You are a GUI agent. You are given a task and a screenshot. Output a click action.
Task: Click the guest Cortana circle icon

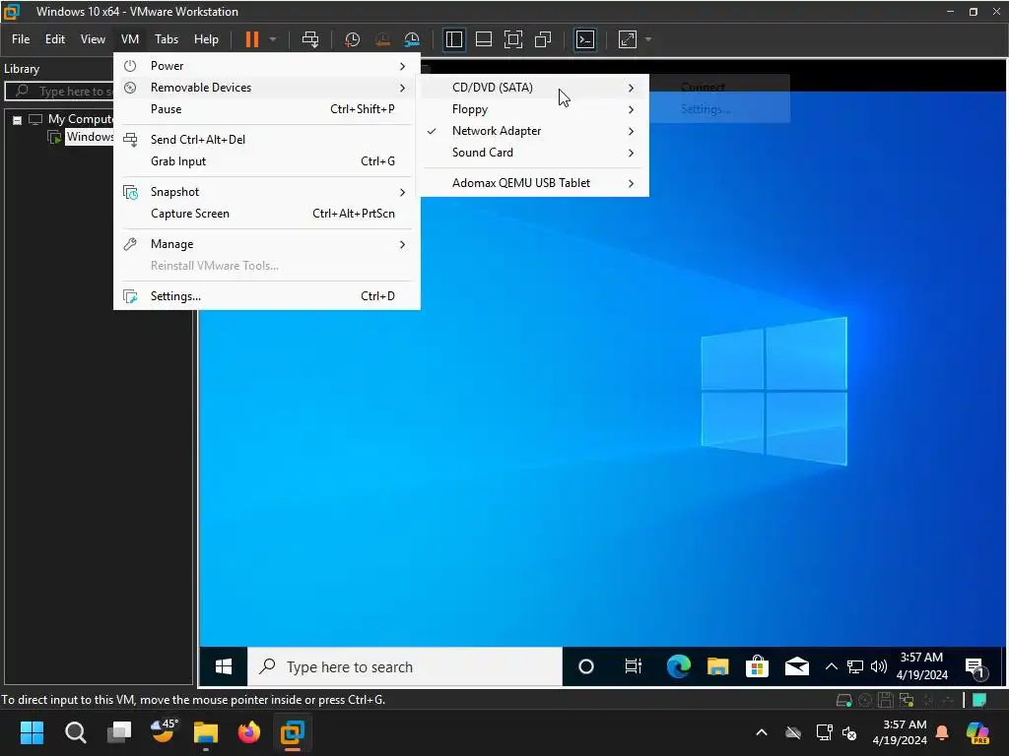click(x=585, y=666)
